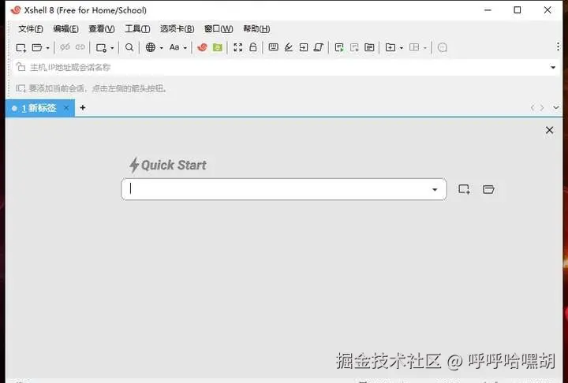Expand the address bar history dropdown

tap(553, 67)
